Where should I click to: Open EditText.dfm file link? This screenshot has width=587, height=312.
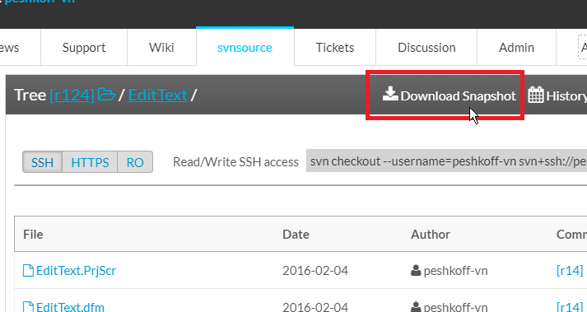(x=70, y=307)
